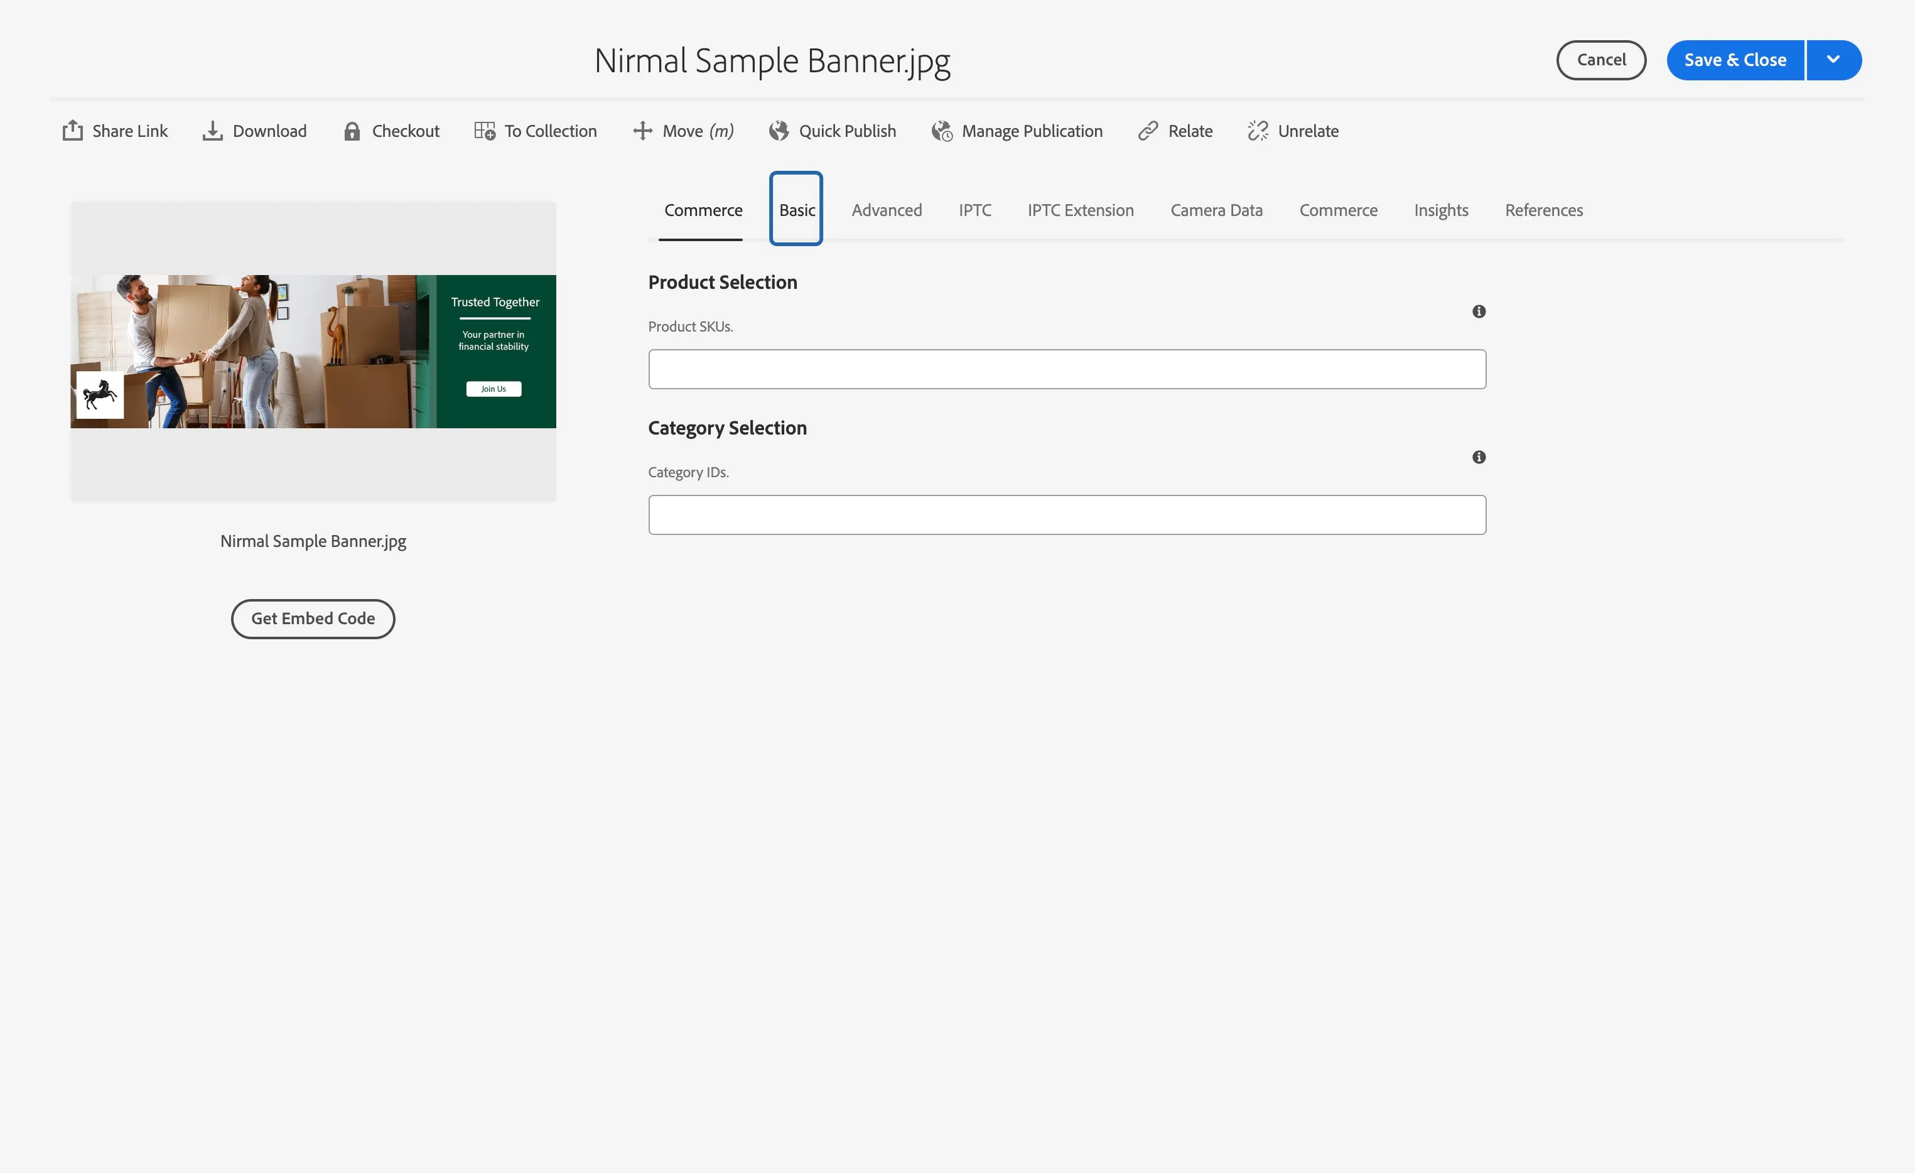The image size is (1915, 1173).
Task: Click the To Collection icon
Action: (x=485, y=131)
